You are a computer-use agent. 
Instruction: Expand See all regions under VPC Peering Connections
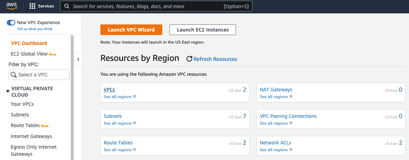coord(276,123)
